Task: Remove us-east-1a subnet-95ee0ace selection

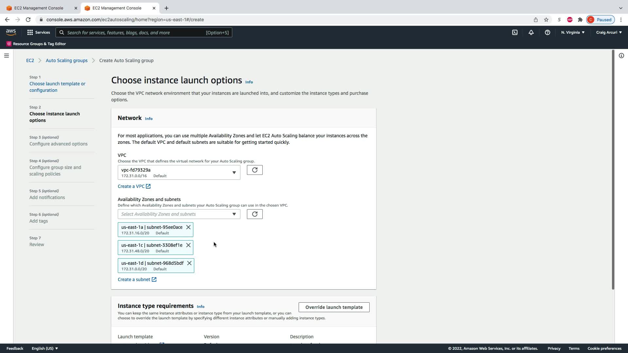Action: [x=188, y=227]
